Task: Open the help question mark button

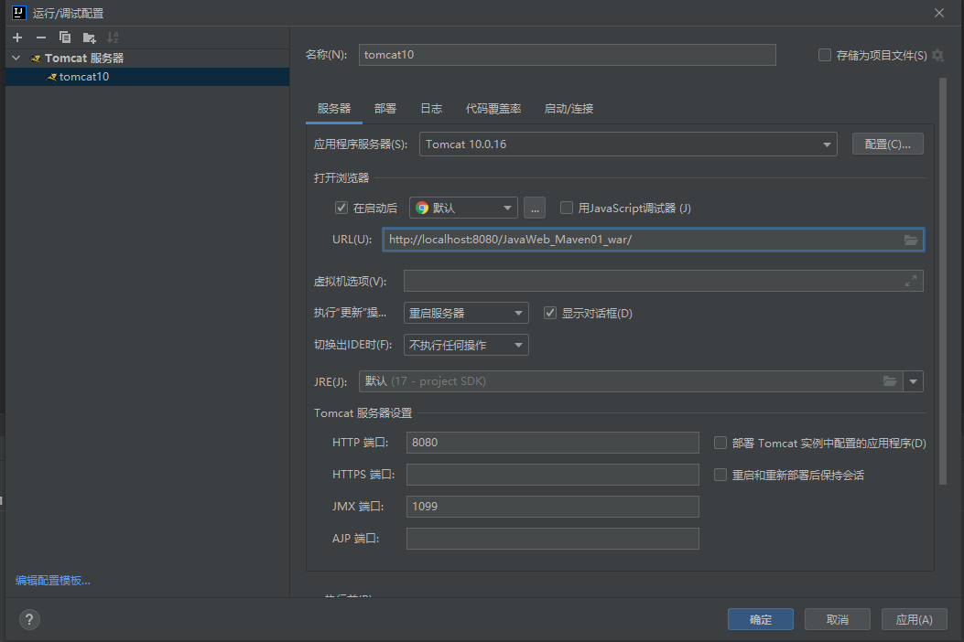Action: (x=29, y=619)
